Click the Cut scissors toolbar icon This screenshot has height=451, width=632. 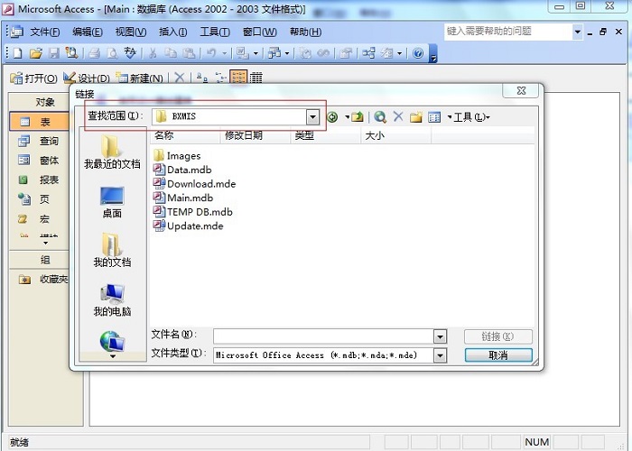point(153,53)
